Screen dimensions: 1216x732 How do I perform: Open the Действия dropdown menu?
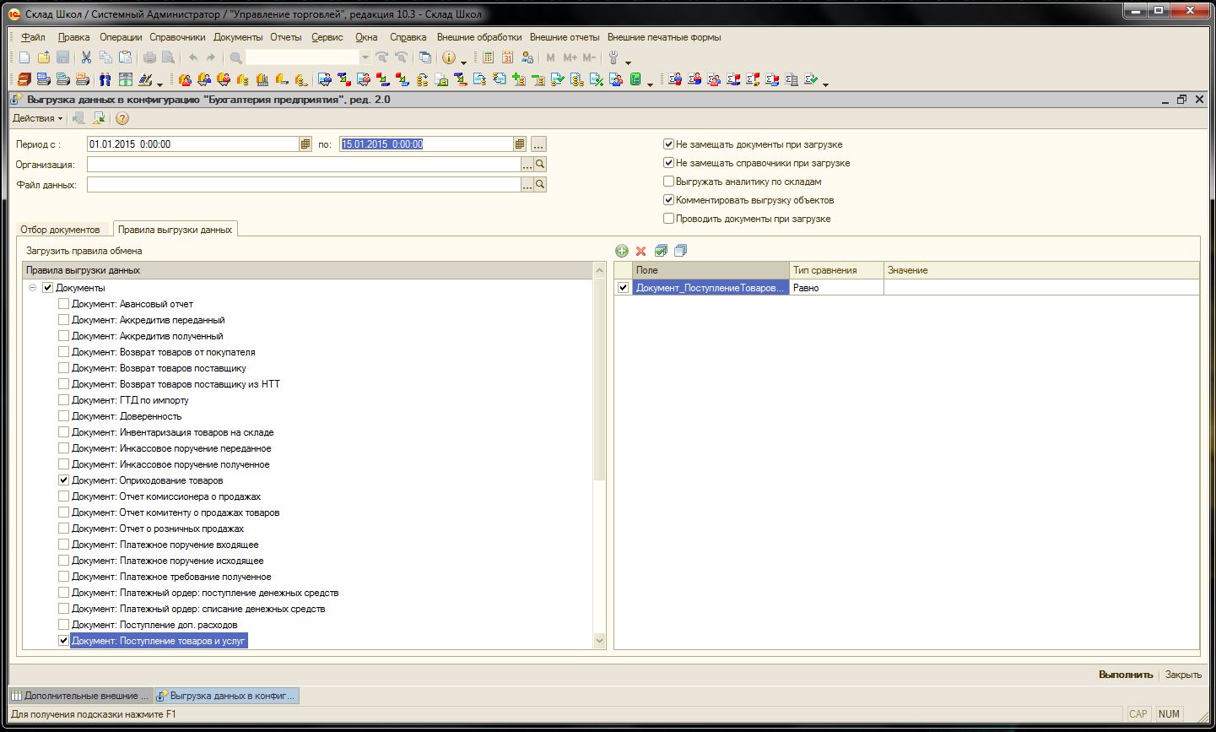(37, 118)
